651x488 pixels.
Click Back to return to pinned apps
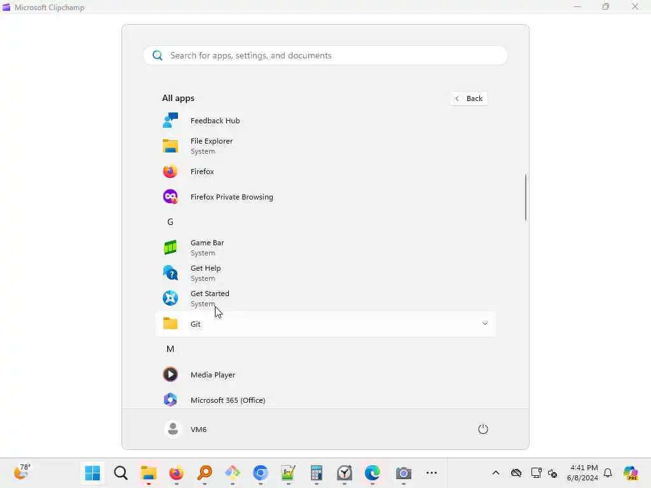469,98
